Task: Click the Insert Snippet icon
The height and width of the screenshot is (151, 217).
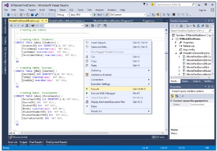Action: (87, 42)
